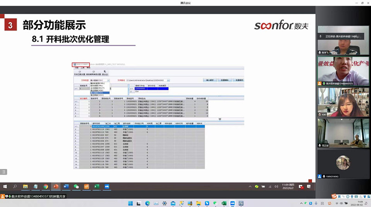The height and width of the screenshot is (207, 371).
Task: Open WeChat in the shared screen taskbar
Action: point(76,186)
